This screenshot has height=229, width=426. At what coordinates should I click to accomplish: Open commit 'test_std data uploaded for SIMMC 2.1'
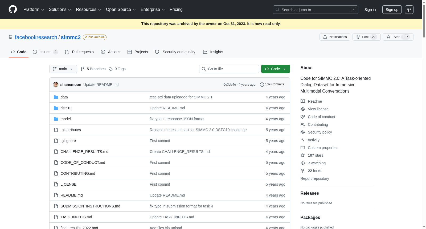coord(181,97)
